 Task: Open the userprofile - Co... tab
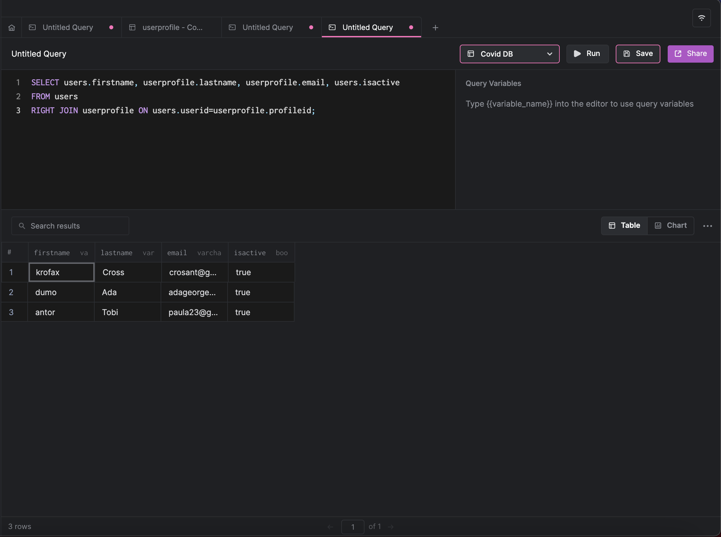(172, 28)
